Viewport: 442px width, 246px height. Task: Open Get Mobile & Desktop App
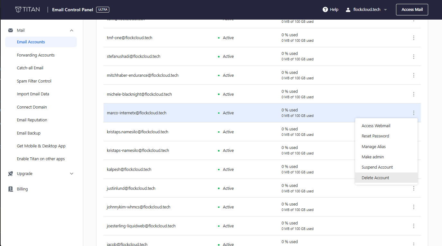tap(41, 146)
